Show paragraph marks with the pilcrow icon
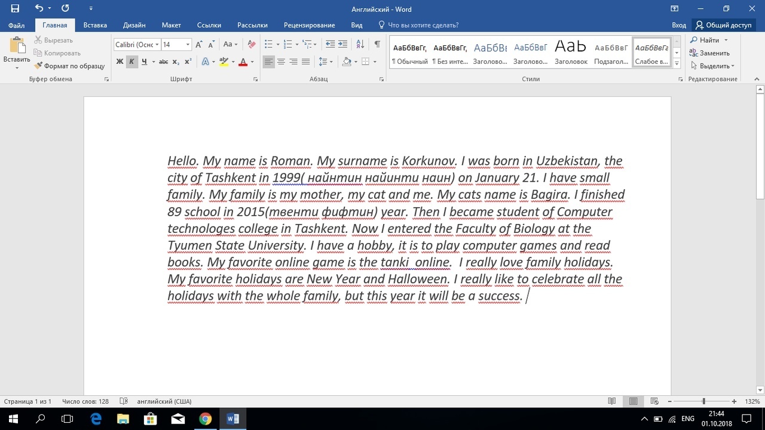This screenshot has width=765, height=430. [x=377, y=45]
